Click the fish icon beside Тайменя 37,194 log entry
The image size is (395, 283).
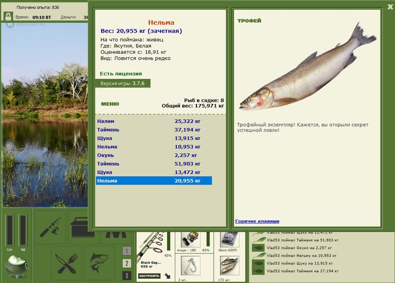pyautogui.click(x=258, y=271)
